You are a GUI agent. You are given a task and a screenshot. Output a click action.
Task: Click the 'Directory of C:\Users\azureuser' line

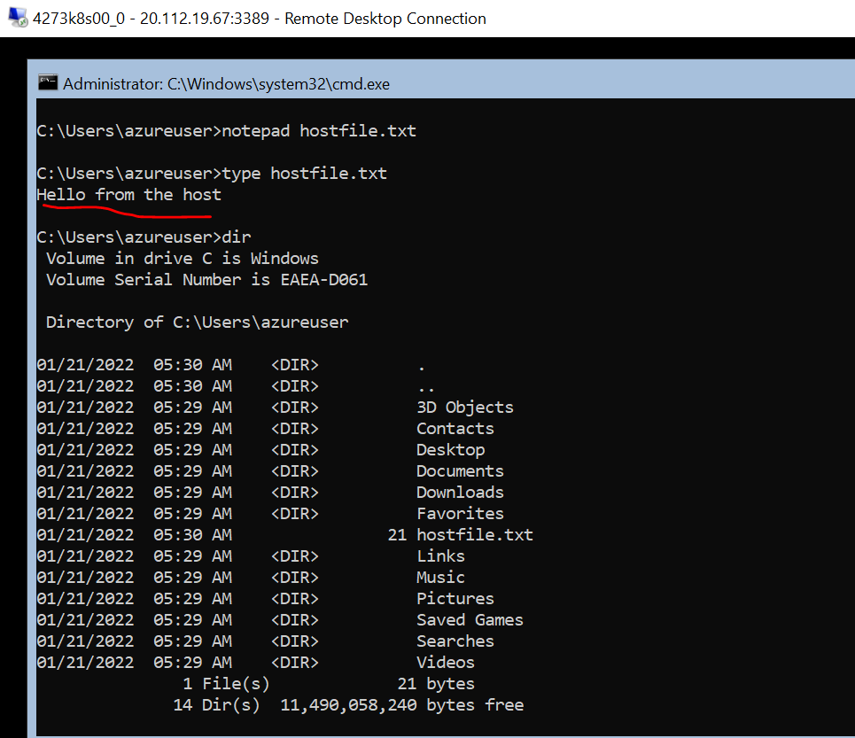tap(197, 322)
